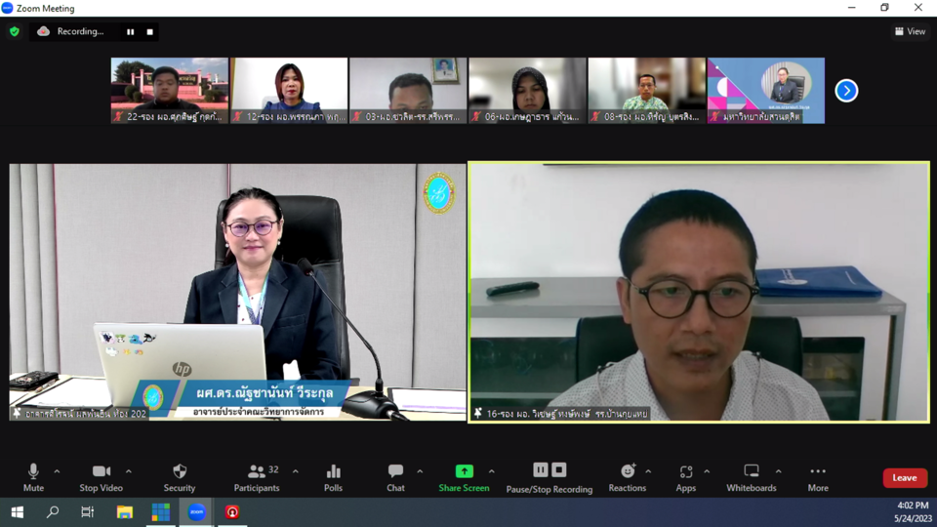Click the red Leave button

tap(905, 477)
